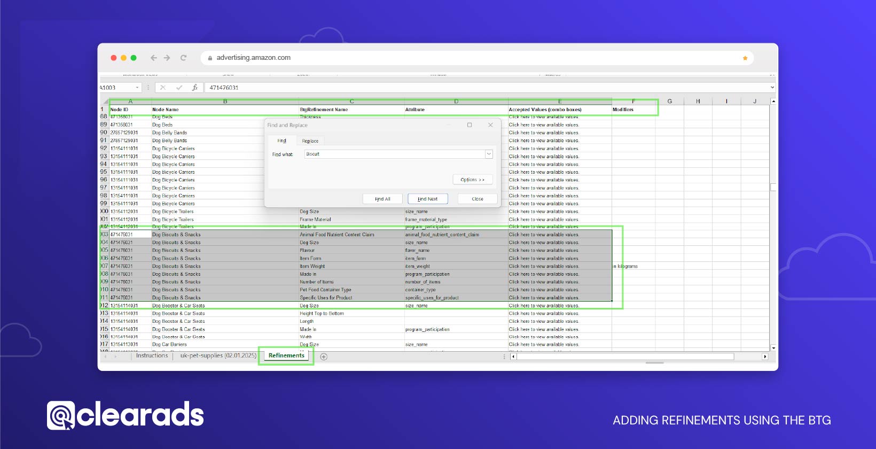Click the 'Dog Car Barriers' node name cell
This screenshot has height=449, width=876.
tap(225, 345)
